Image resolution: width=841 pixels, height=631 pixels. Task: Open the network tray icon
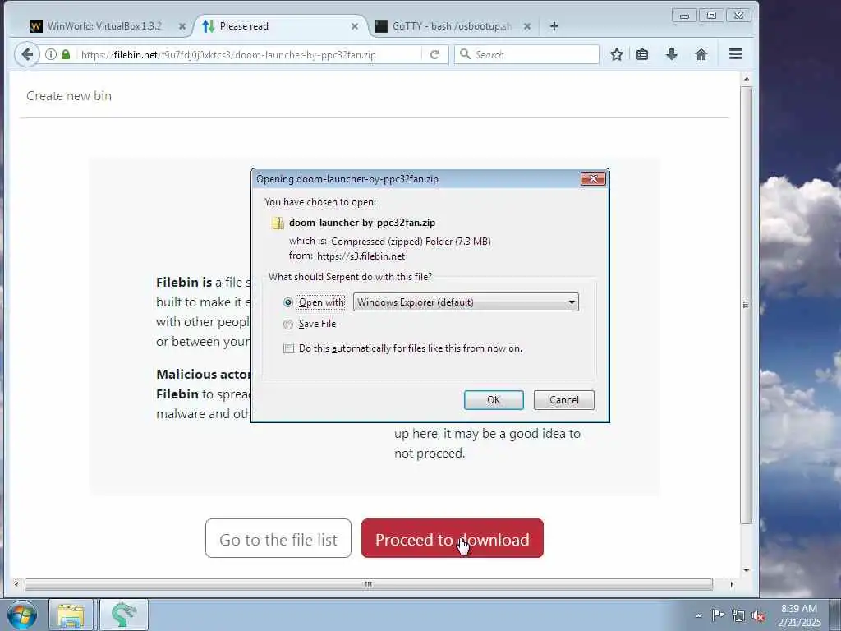[x=738, y=615]
